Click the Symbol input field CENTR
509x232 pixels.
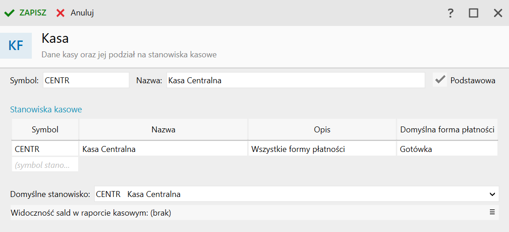pyautogui.click(x=86, y=80)
